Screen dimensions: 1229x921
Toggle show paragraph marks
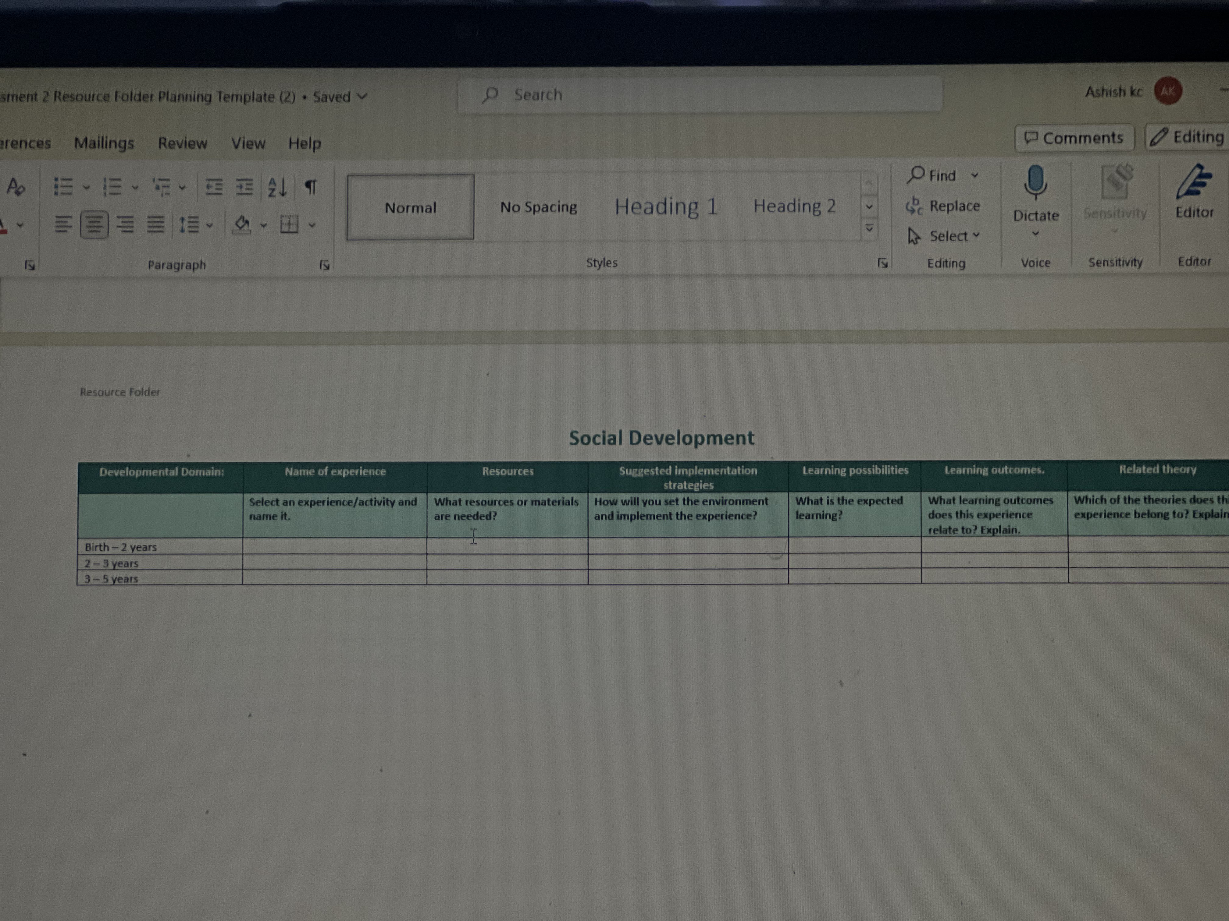pos(311,186)
